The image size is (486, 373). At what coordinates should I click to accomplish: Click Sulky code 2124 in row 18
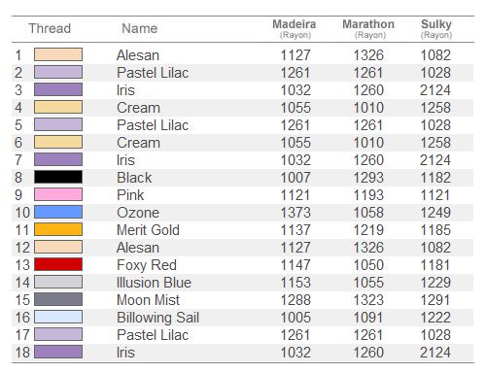coord(435,353)
